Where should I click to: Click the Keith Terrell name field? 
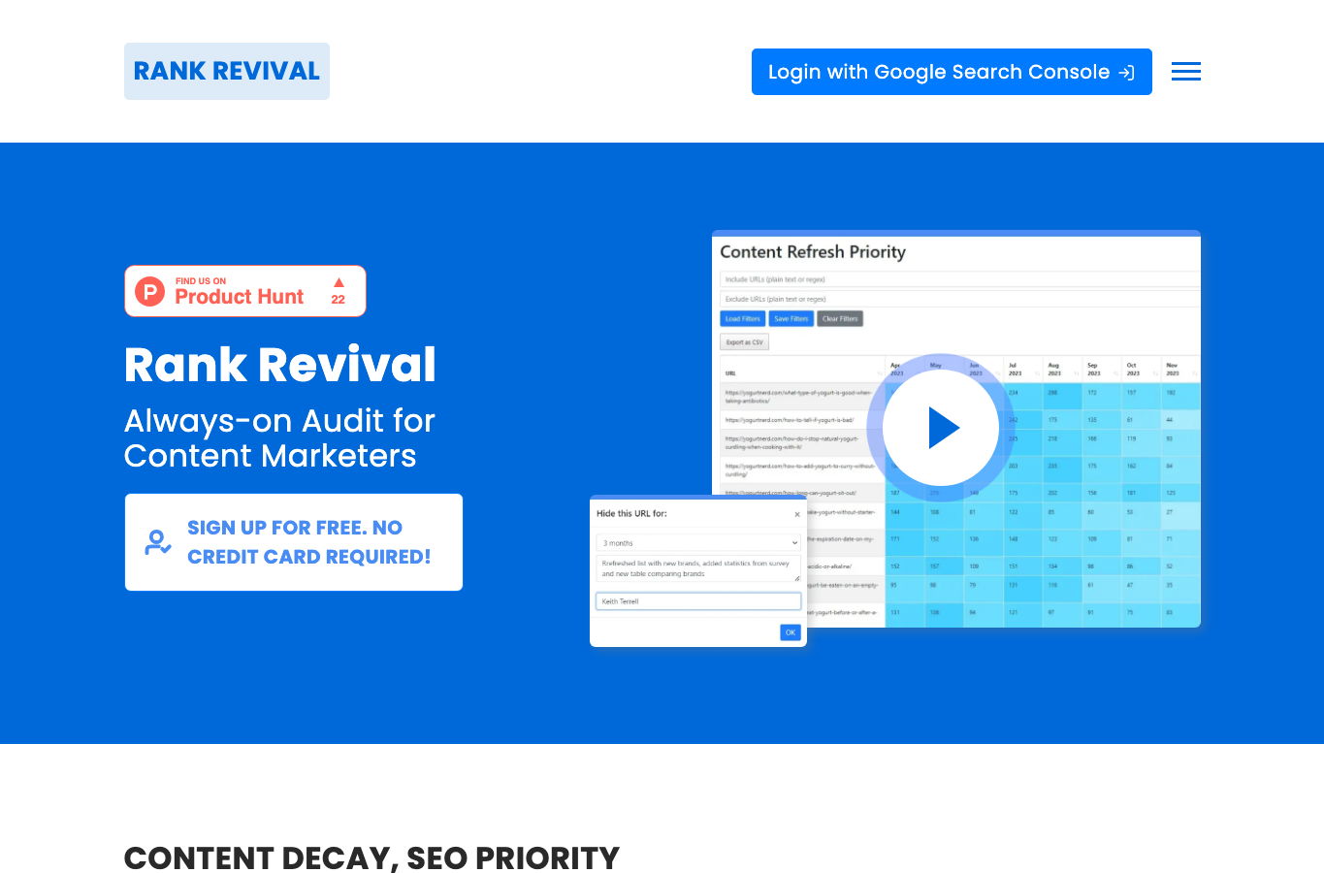click(x=698, y=601)
